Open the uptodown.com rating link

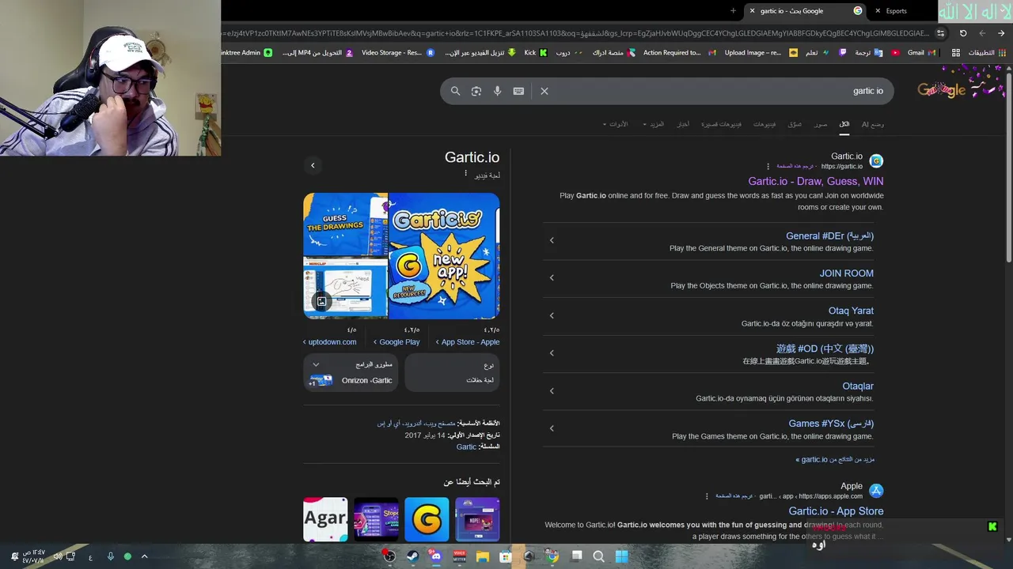click(330, 342)
